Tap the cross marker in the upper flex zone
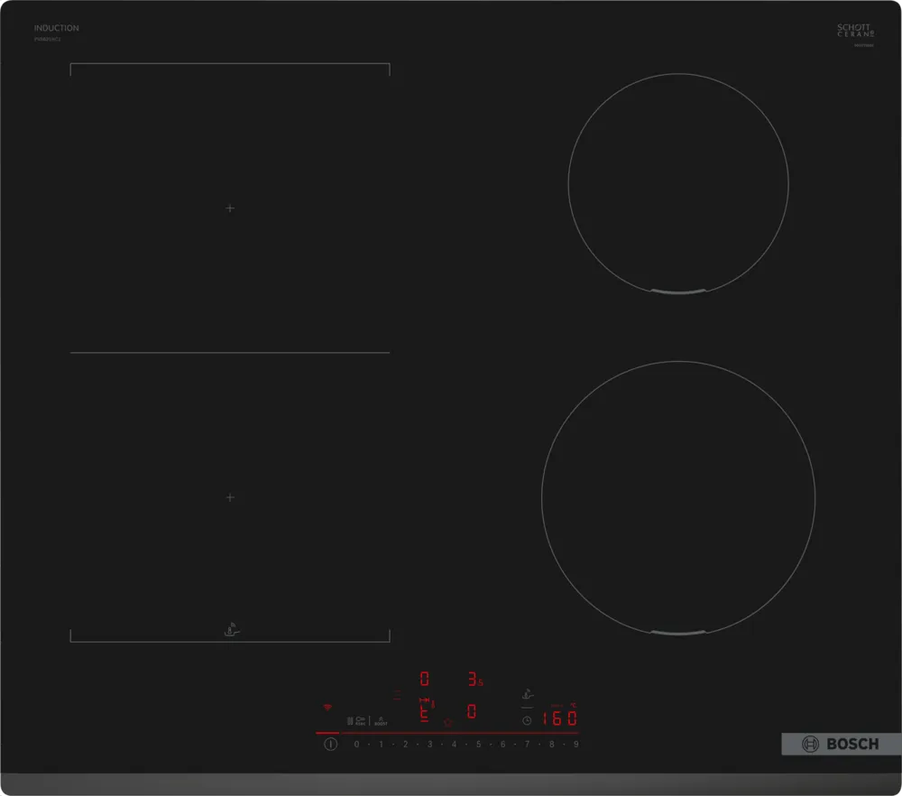Screen dimensions: 902x796 point(230,208)
